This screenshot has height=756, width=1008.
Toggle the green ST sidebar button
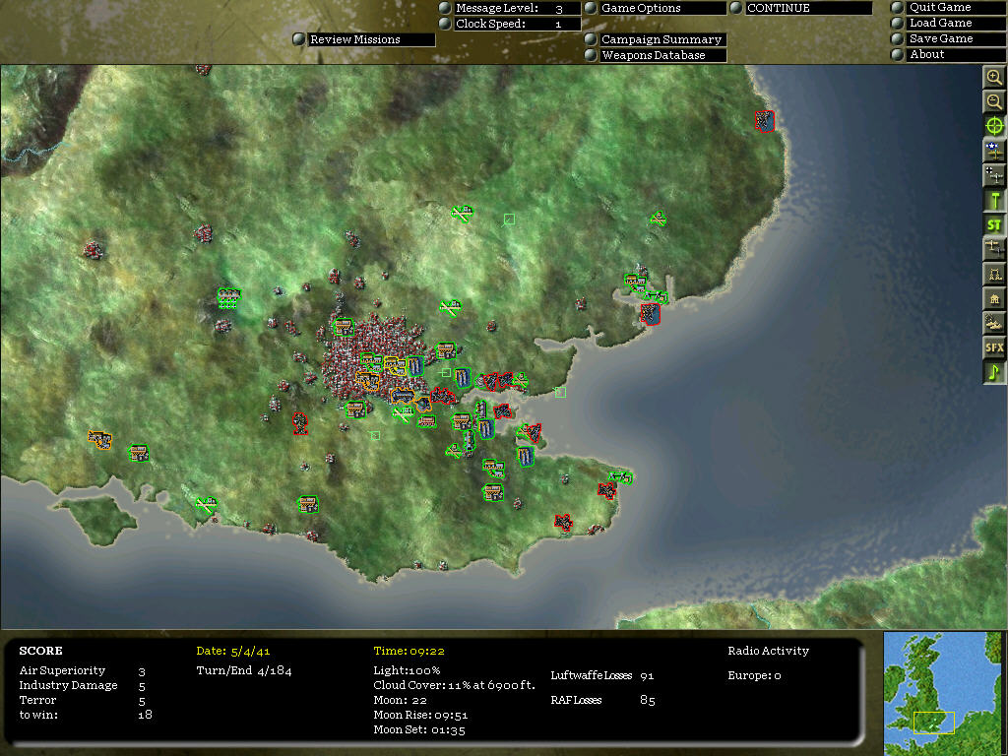(x=994, y=224)
